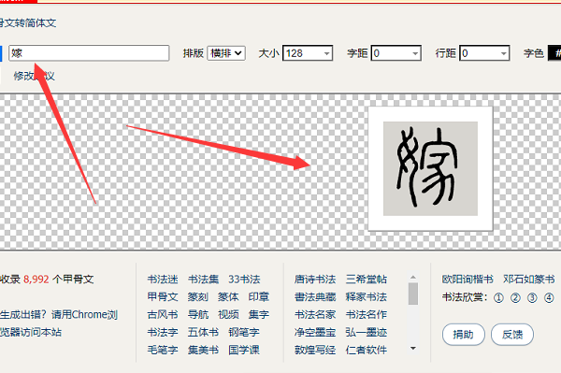Click the 8,992 oracle count text
This screenshot has height=373, width=561.
pos(36,280)
